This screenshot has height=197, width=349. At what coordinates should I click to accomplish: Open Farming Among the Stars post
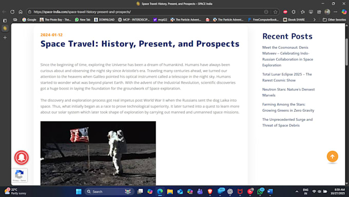pos(288,108)
